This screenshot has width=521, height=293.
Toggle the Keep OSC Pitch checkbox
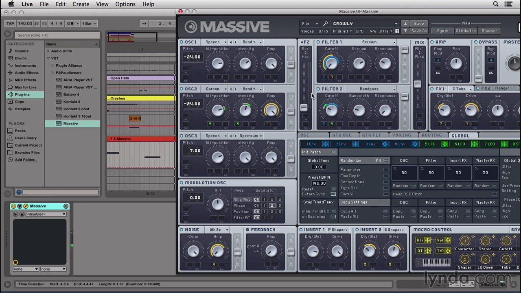495,194
